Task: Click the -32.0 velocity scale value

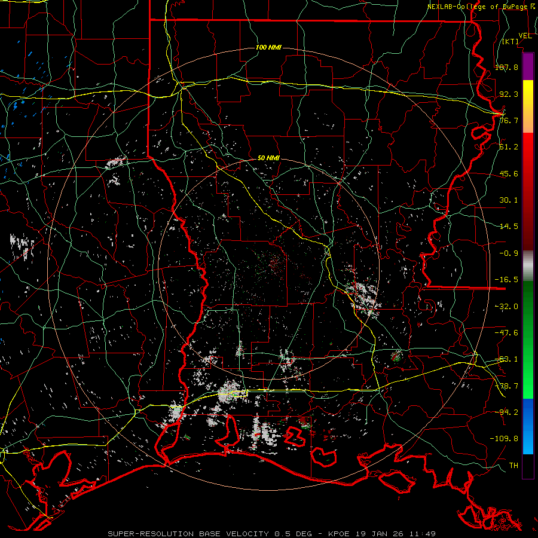Action: click(x=506, y=306)
